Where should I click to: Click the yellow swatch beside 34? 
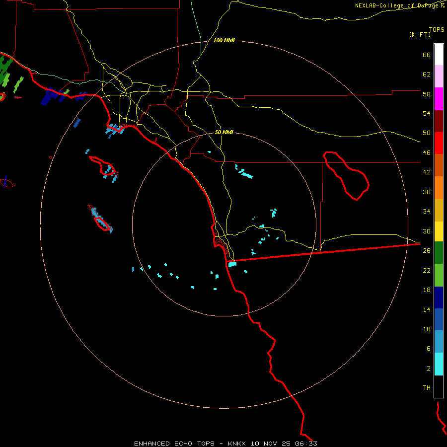click(x=439, y=231)
